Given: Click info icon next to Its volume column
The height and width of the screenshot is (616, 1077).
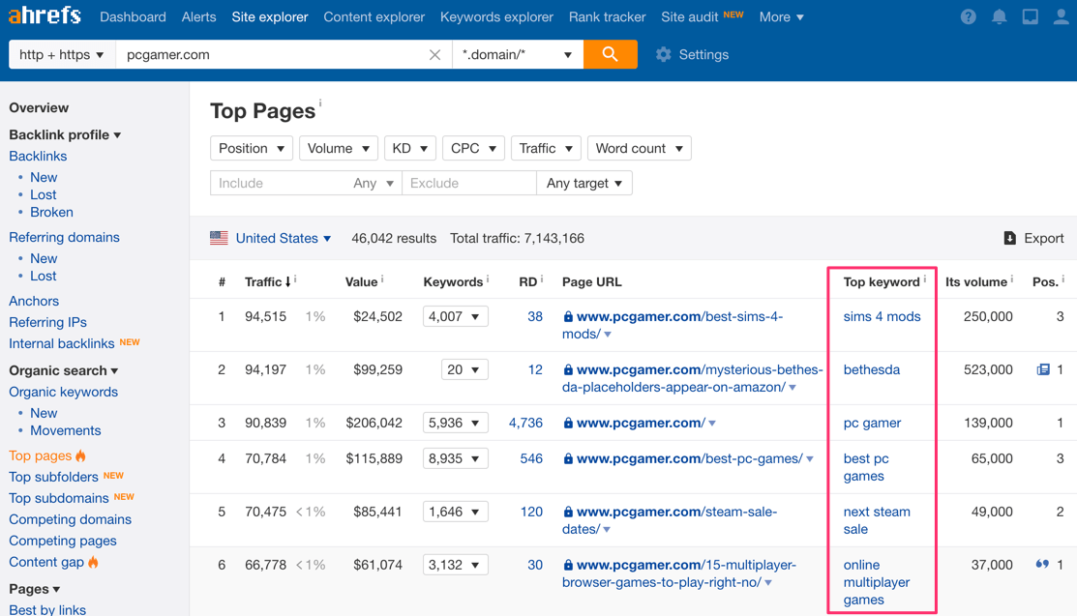Looking at the screenshot, I should [x=1012, y=279].
